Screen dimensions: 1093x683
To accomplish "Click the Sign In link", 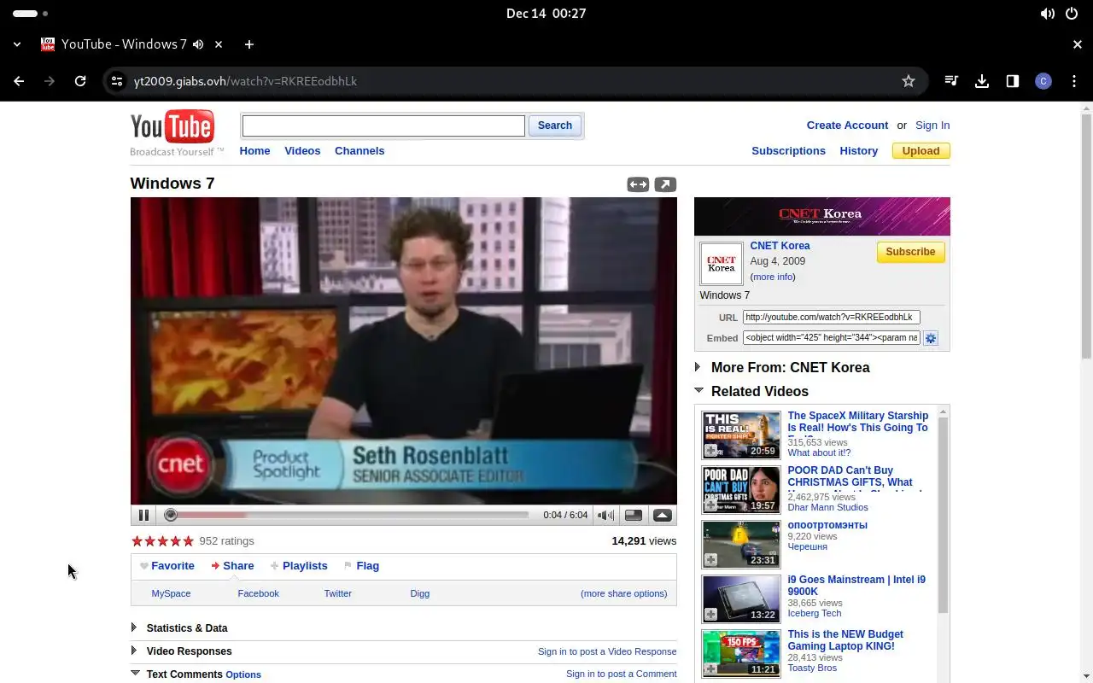I will [932, 125].
